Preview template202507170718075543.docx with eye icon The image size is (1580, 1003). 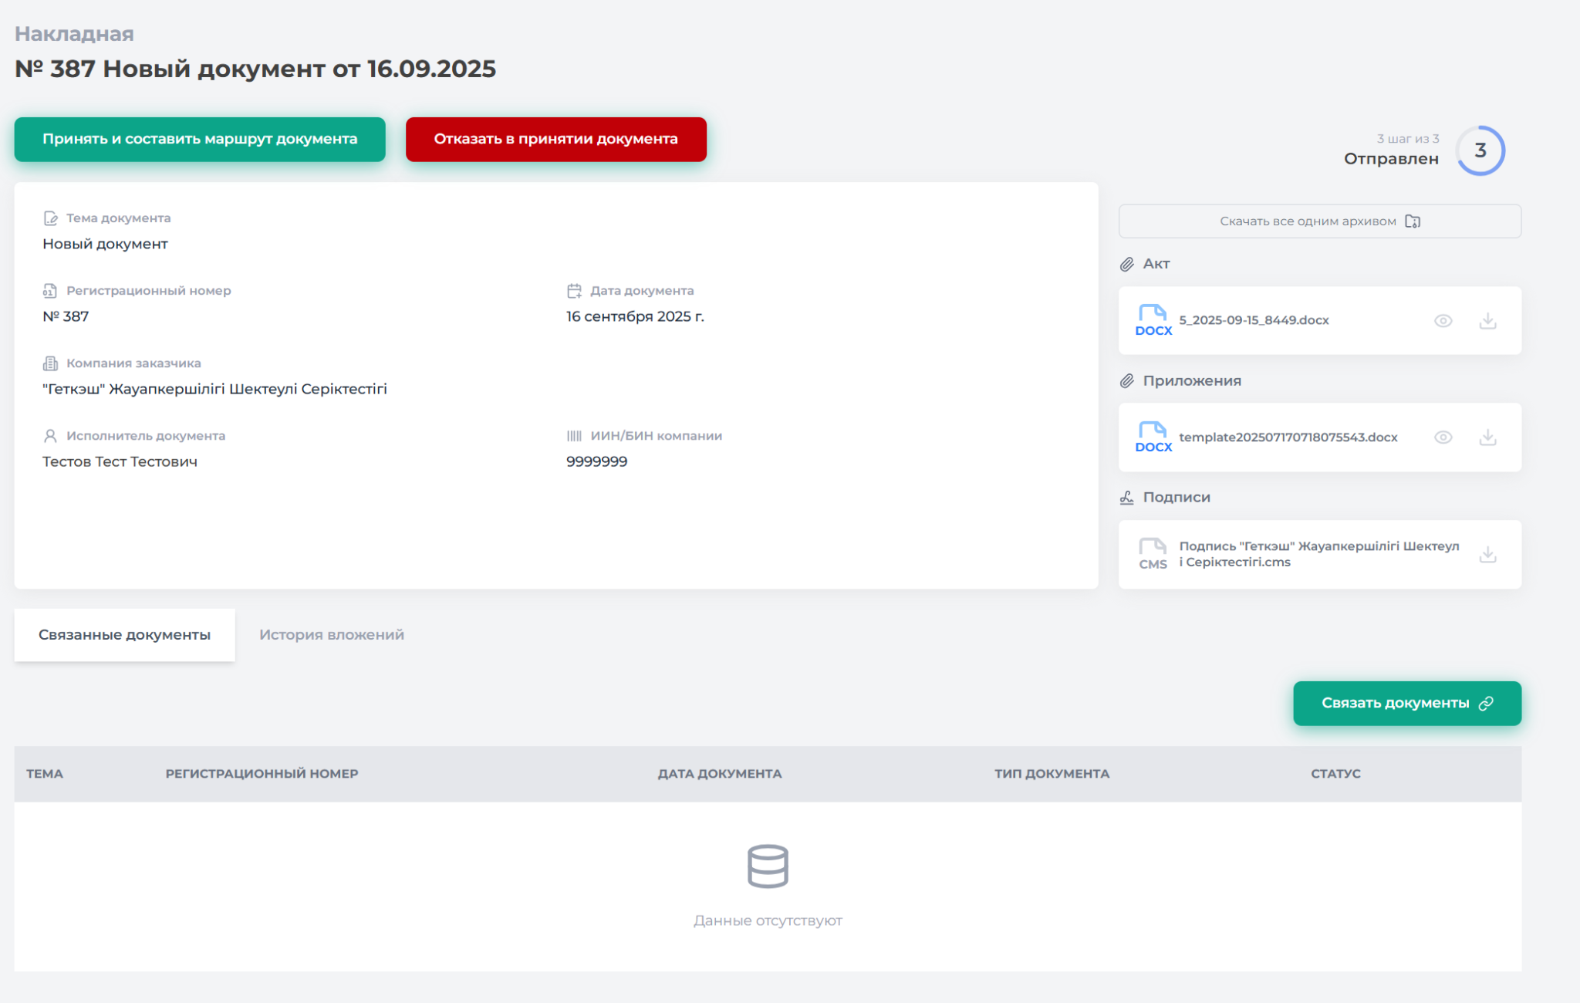coord(1443,437)
